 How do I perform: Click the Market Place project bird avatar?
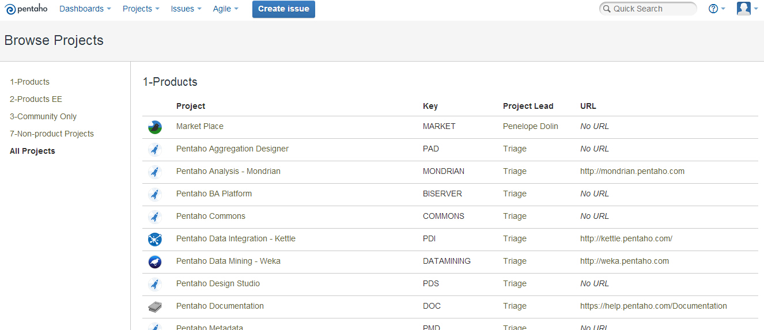(154, 127)
